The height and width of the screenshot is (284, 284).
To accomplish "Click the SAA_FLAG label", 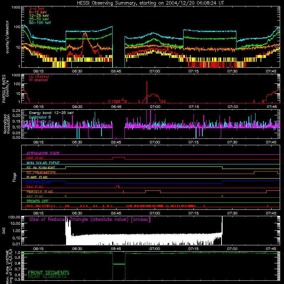I will pos(35,187).
